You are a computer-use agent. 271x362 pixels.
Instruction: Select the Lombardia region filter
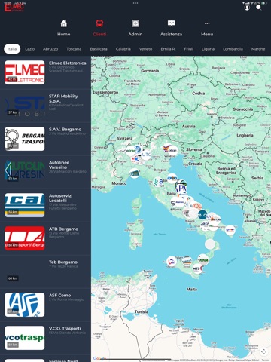point(233,49)
